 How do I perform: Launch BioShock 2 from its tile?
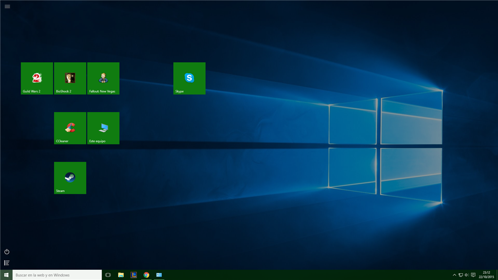pos(70,78)
